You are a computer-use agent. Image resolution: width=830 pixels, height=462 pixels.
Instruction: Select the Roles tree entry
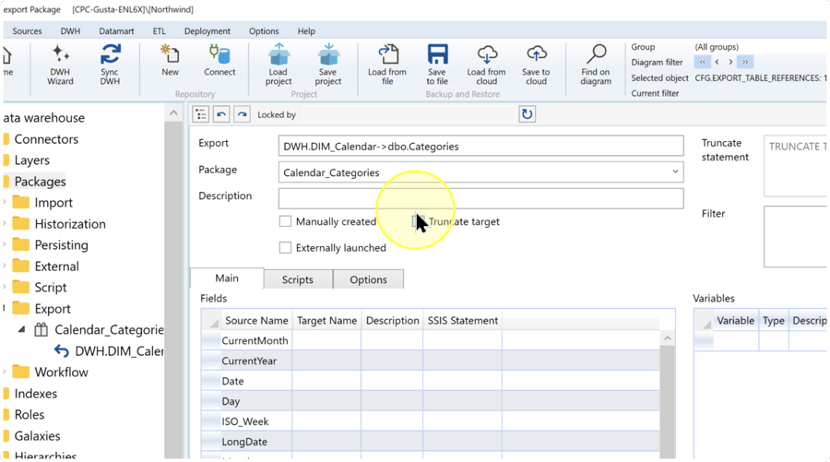[x=30, y=414]
